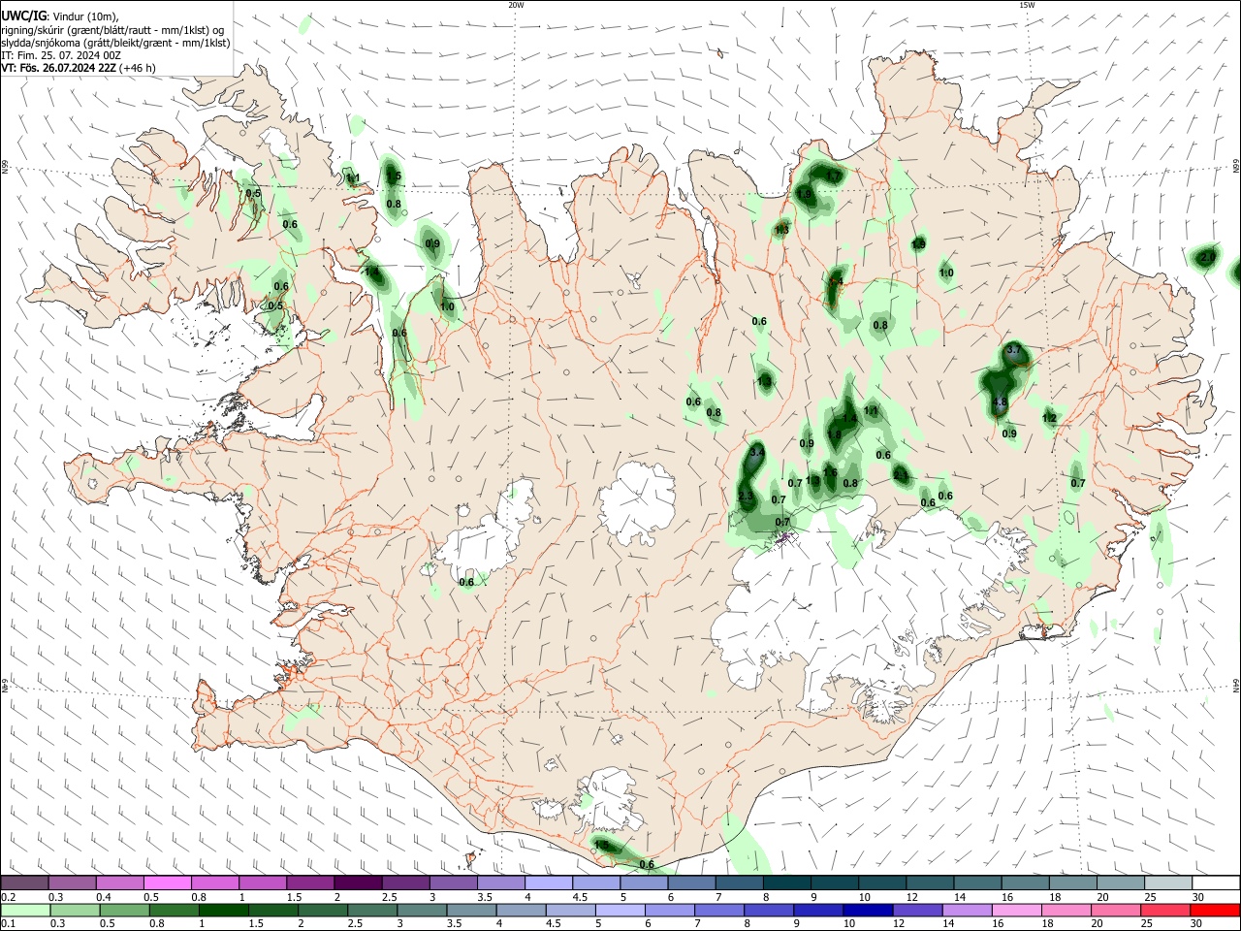Click the 'IT: Fim. 25. 07. 2024 00Z' line
This screenshot has width=1241, height=931.
(x=61, y=55)
